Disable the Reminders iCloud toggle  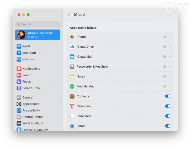click(x=168, y=116)
